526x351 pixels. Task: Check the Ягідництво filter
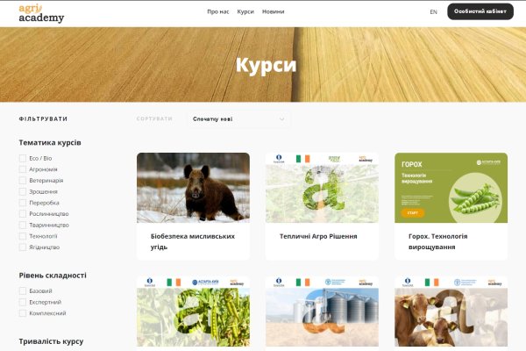point(23,247)
